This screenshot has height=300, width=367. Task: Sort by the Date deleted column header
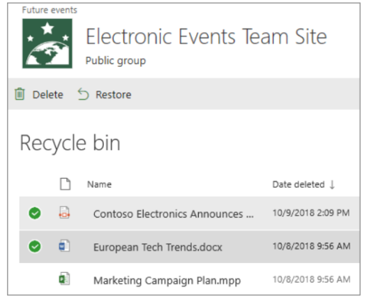click(x=299, y=185)
